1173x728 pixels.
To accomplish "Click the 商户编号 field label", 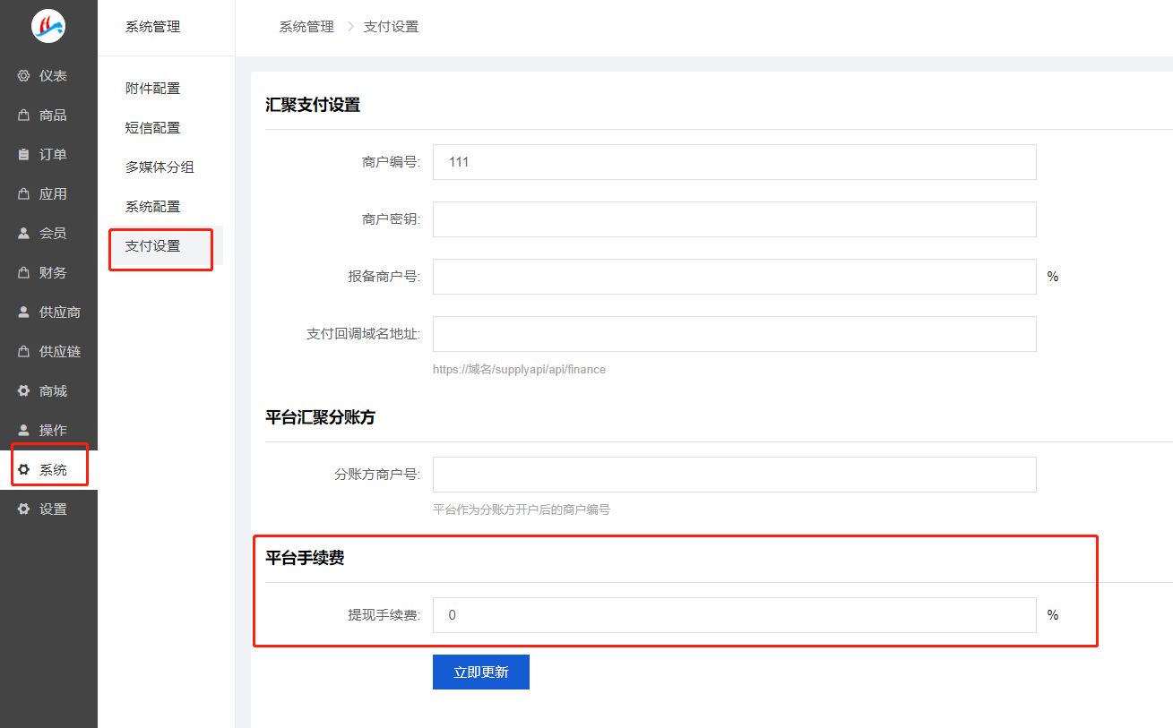I will point(392,162).
